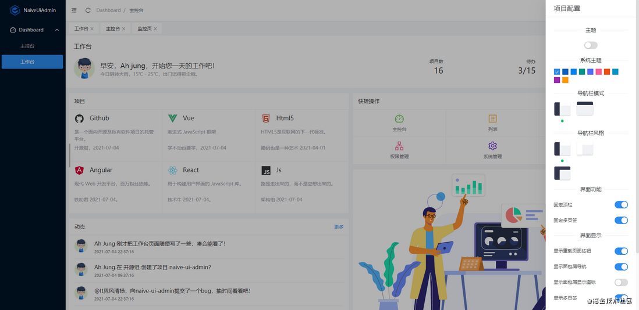Enable the 显示面包屑显示图标 switch
639x310 pixels.
click(x=621, y=282)
